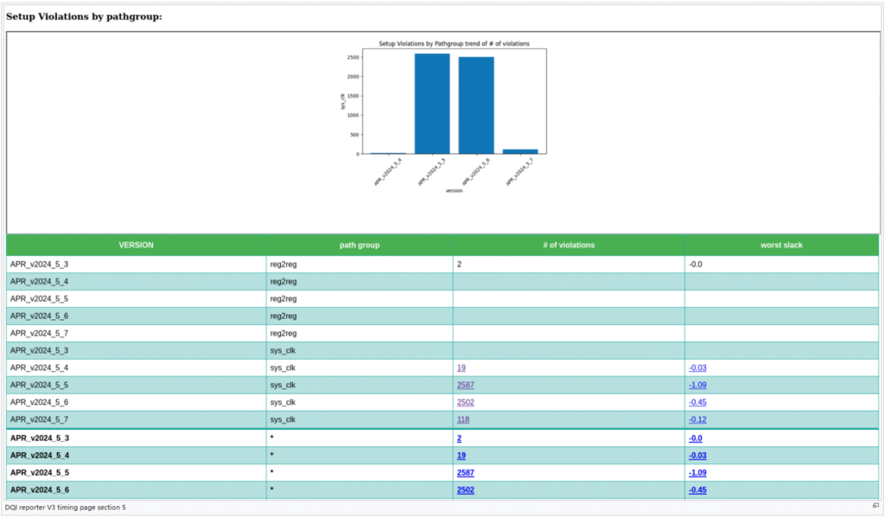Open -1.09 worst slack in sys_clk row
The height and width of the screenshot is (518, 885).
click(698, 386)
